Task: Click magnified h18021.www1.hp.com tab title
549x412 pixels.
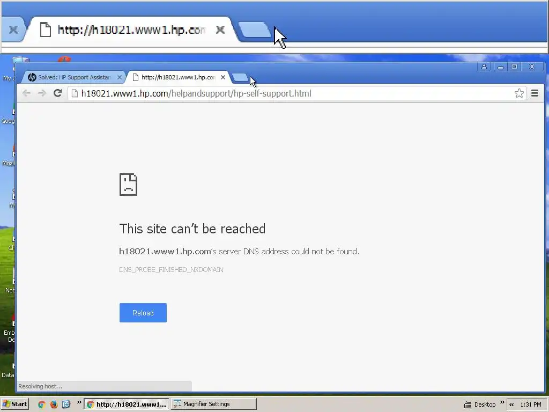Action: tap(131, 30)
